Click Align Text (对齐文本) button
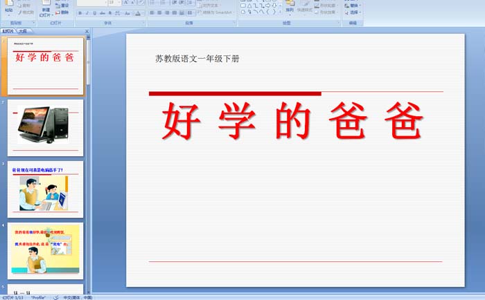Screen dimensions: 485x300 [208, 6]
